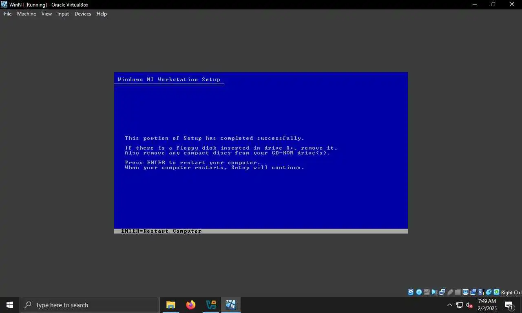Open the Devices menu
The height and width of the screenshot is (313, 522).
point(83,14)
